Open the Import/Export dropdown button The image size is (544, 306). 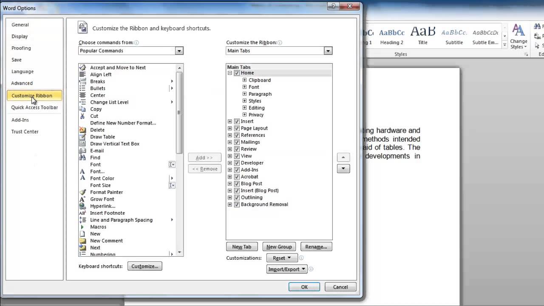(x=287, y=269)
